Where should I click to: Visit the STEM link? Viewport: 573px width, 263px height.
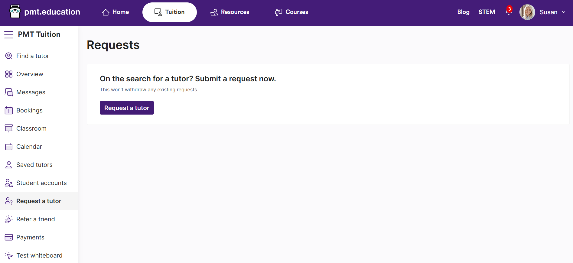(487, 12)
